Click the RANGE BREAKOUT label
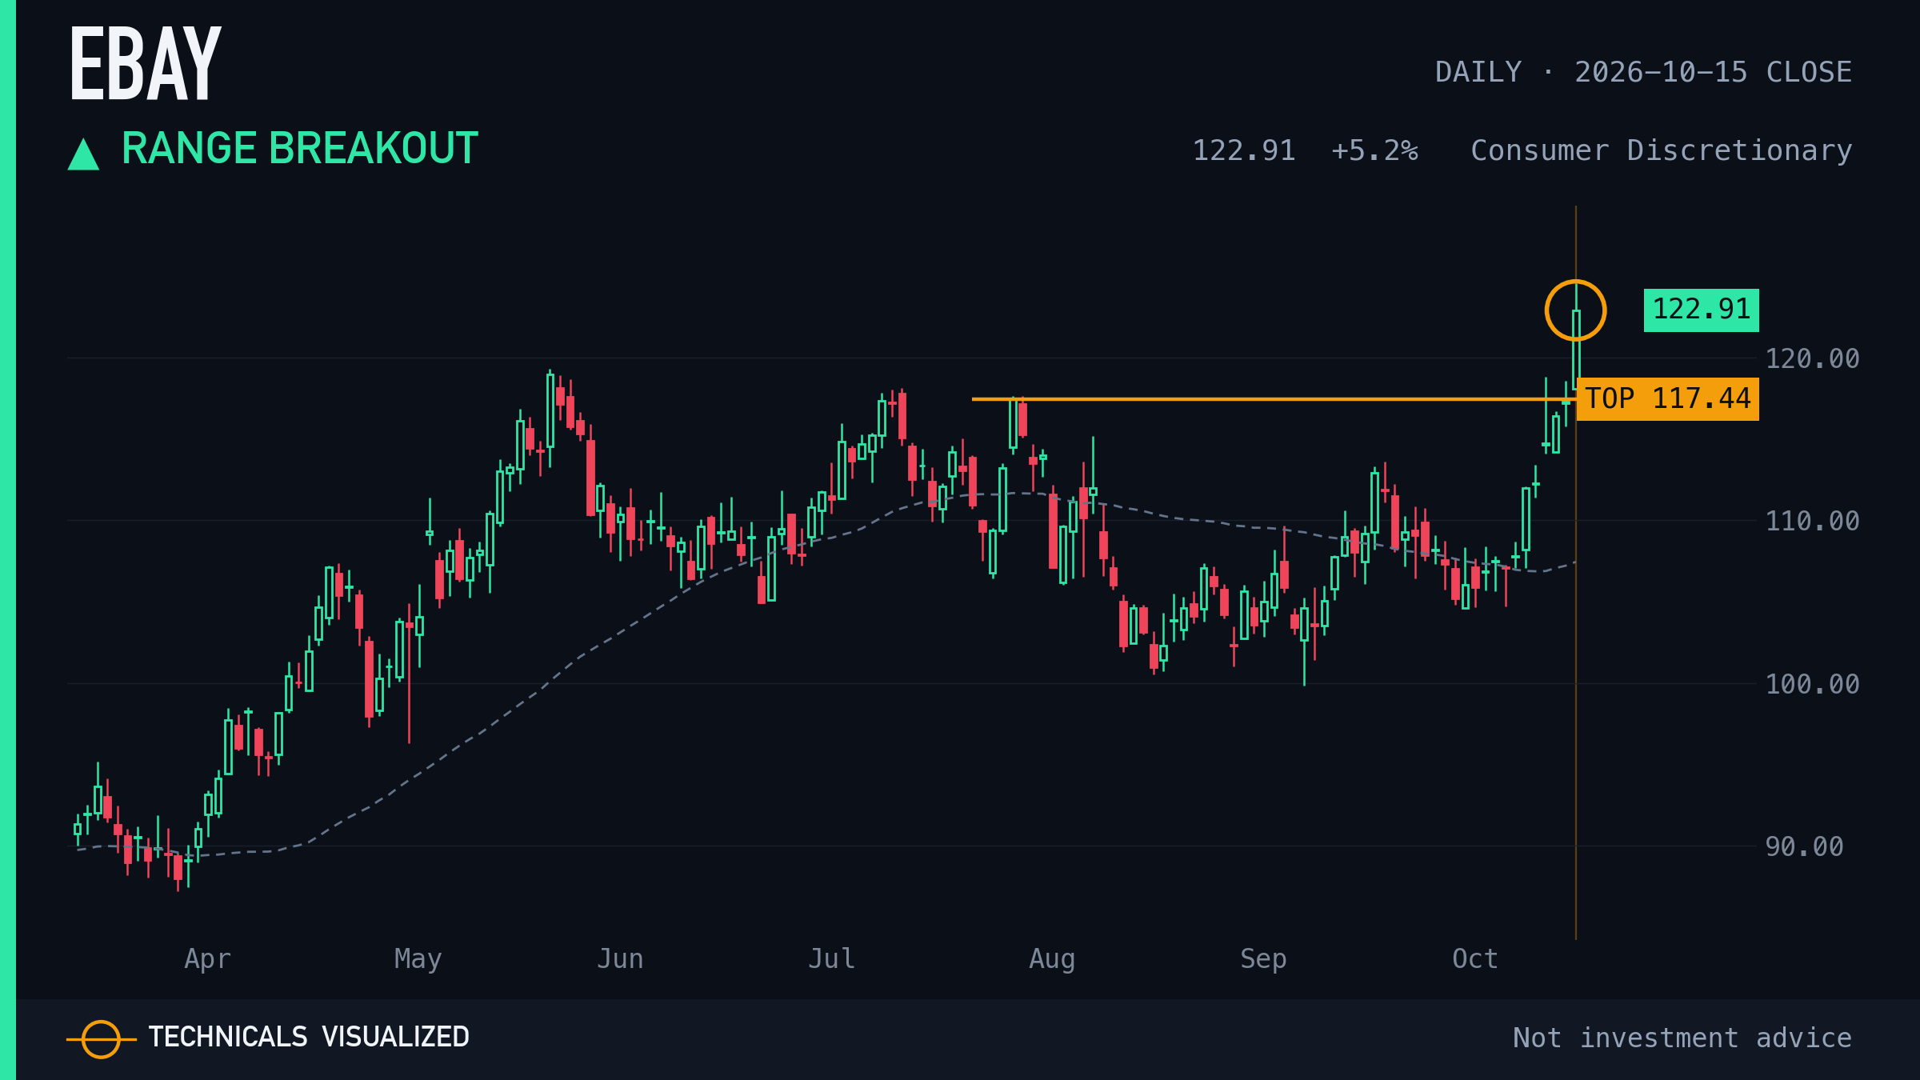Screen dimensions: 1920x1080 pyautogui.click(x=300, y=149)
